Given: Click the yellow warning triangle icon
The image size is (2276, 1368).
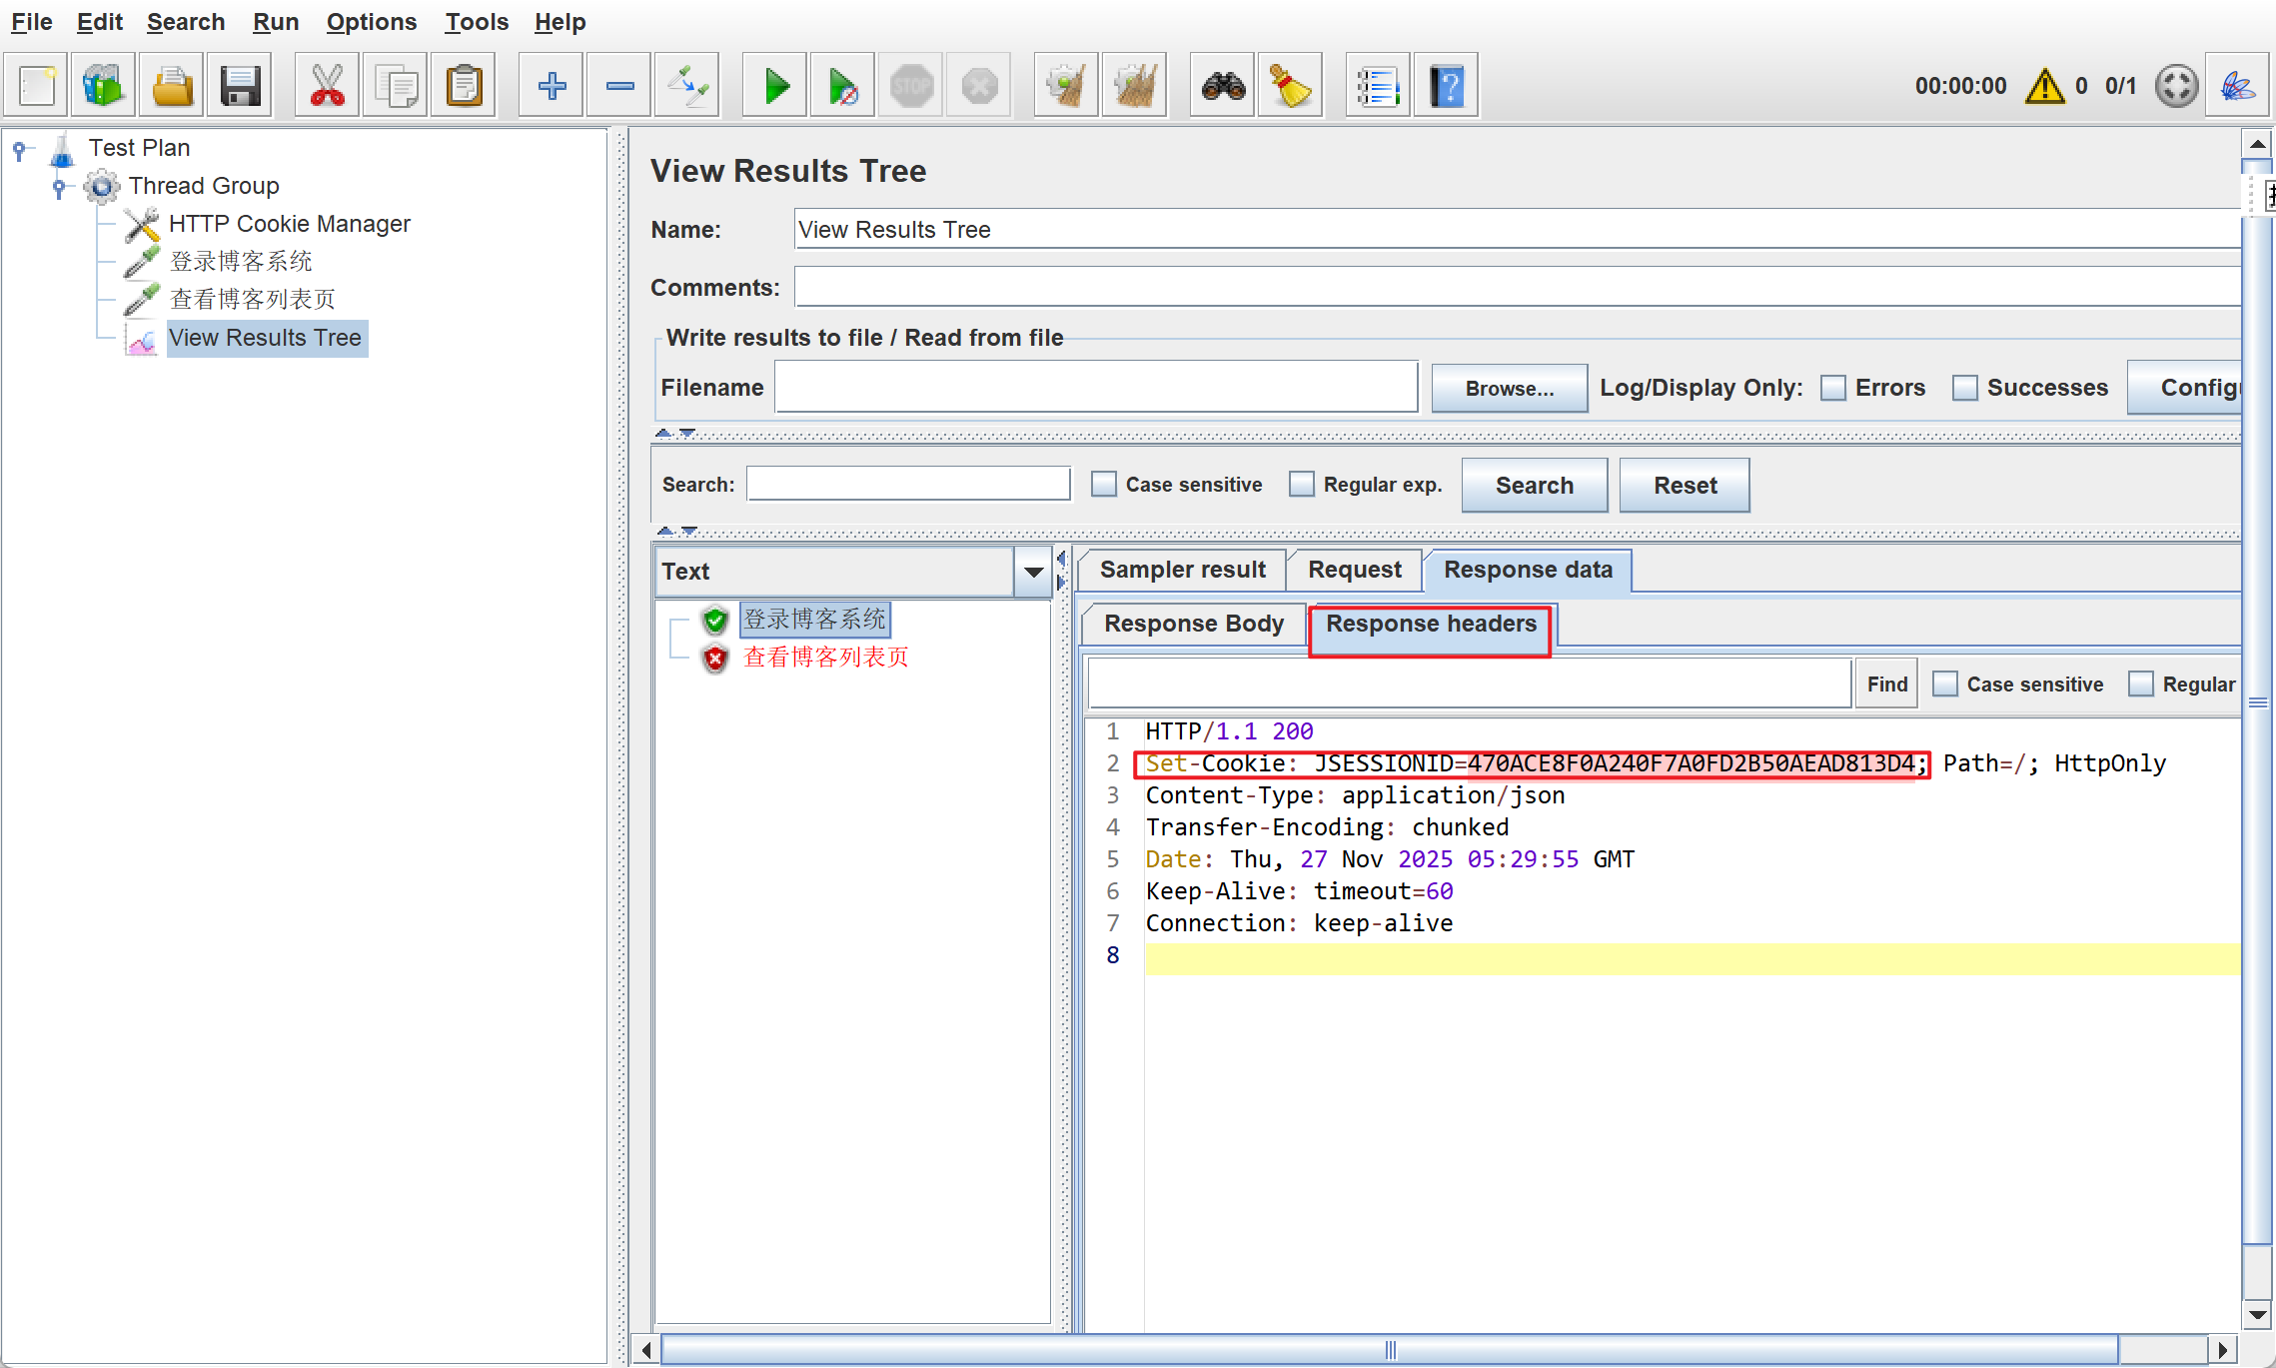Looking at the screenshot, I should [x=2044, y=86].
